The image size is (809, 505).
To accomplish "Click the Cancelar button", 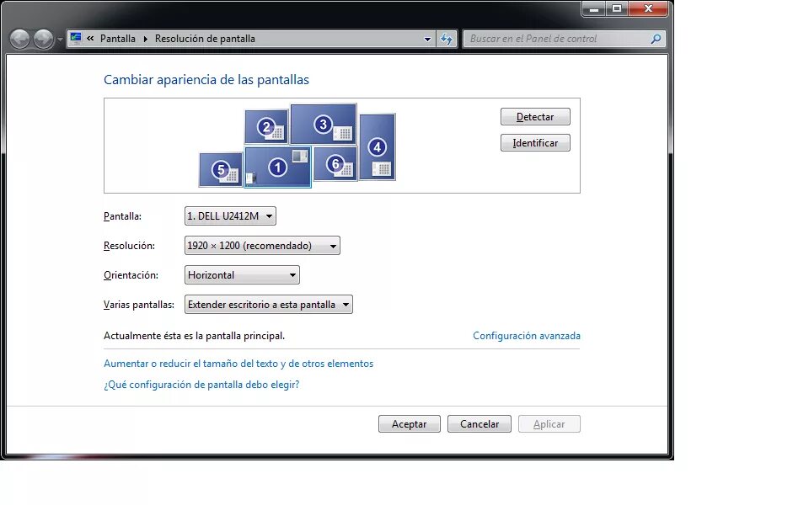I will pos(480,423).
